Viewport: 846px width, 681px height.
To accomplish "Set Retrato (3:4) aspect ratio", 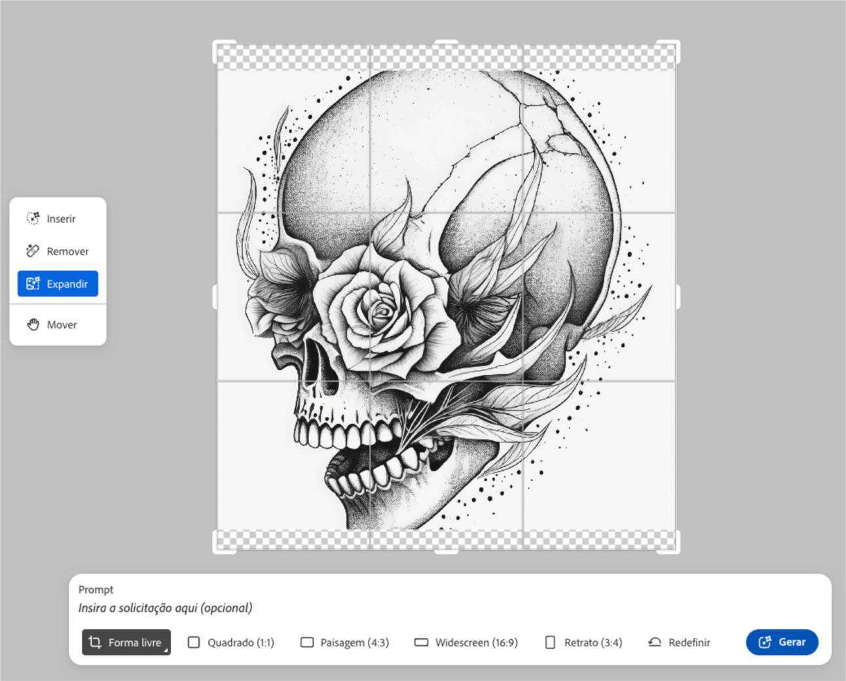I will tap(583, 642).
